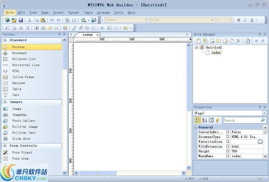Open the Format menu

pyautogui.click(x=74, y=13)
